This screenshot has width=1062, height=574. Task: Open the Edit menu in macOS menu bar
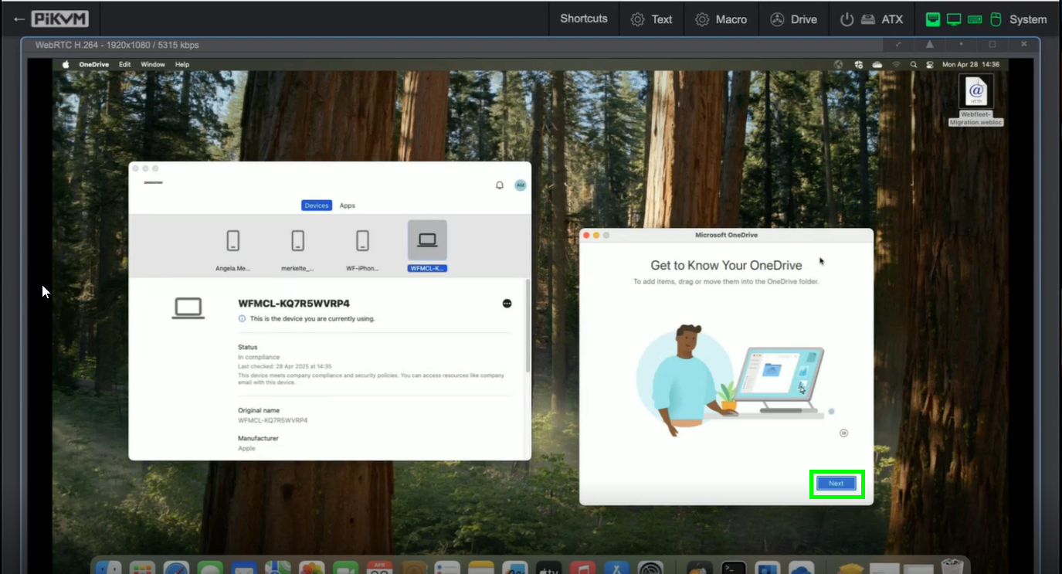124,65
